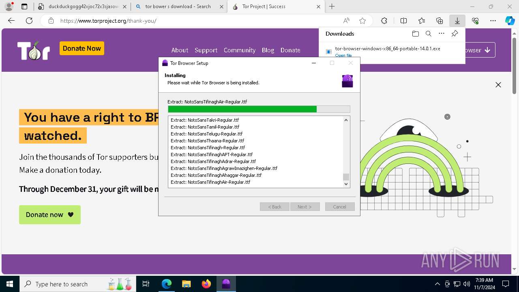Select log line NotoSansTakri-Regular.ttf
This screenshot has height=292, width=519.
[205, 120]
